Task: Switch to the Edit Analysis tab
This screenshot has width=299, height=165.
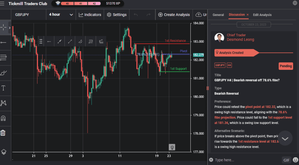Action: [x=262, y=15]
